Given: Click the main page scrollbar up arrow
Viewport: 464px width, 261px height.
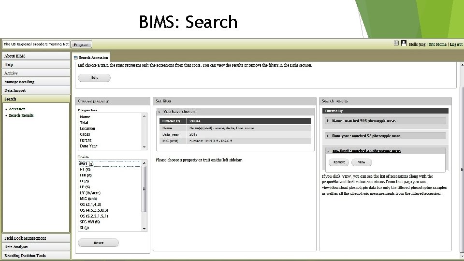Looking at the screenshot, I should pos(462,64).
